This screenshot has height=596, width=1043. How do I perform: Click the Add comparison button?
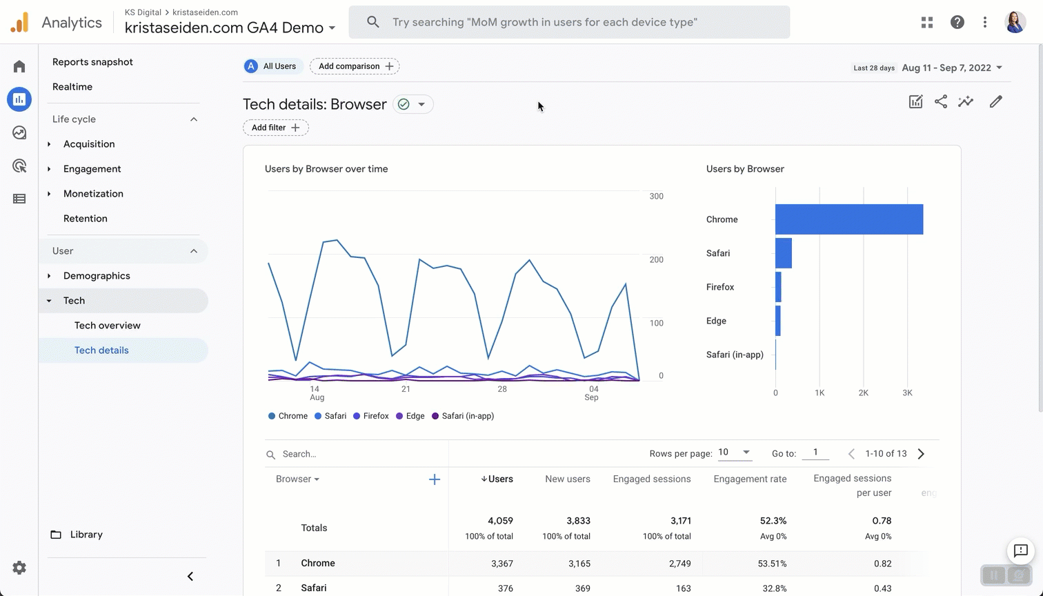pyautogui.click(x=355, y=66)
